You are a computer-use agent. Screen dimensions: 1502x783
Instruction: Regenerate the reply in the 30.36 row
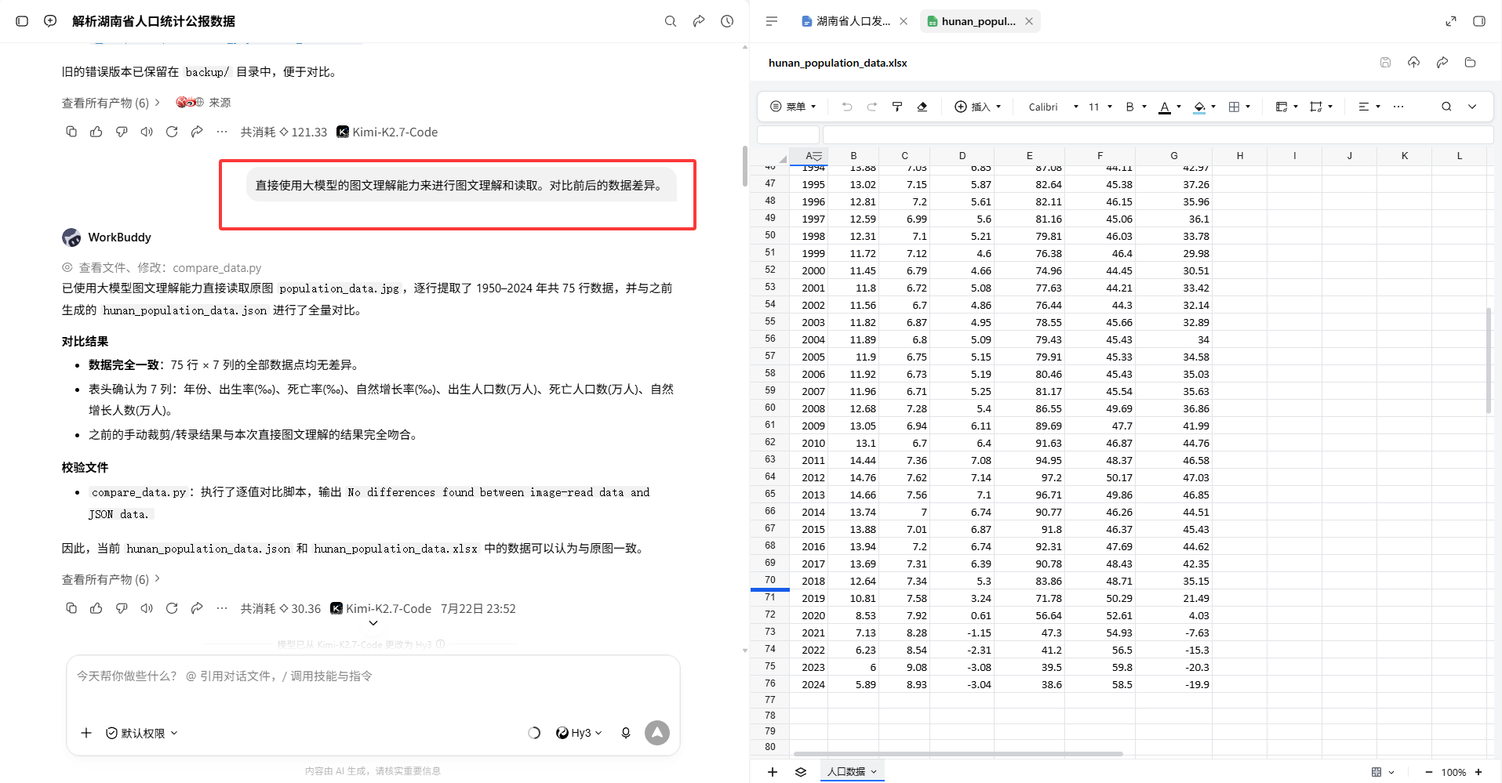click(172, 608)
